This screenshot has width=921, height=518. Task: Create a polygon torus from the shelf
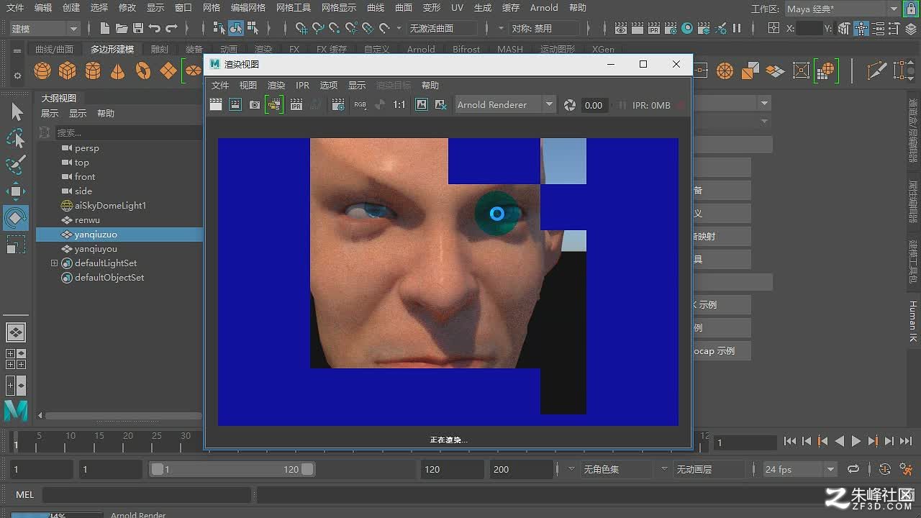click(x=143, y=71)
